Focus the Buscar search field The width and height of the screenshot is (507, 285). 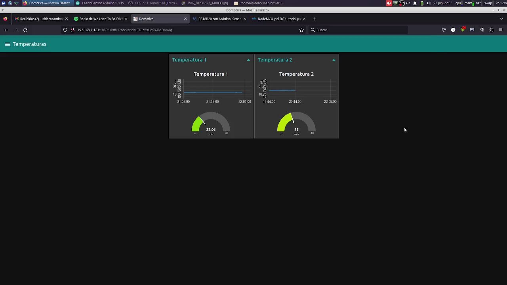click(358, 30)
